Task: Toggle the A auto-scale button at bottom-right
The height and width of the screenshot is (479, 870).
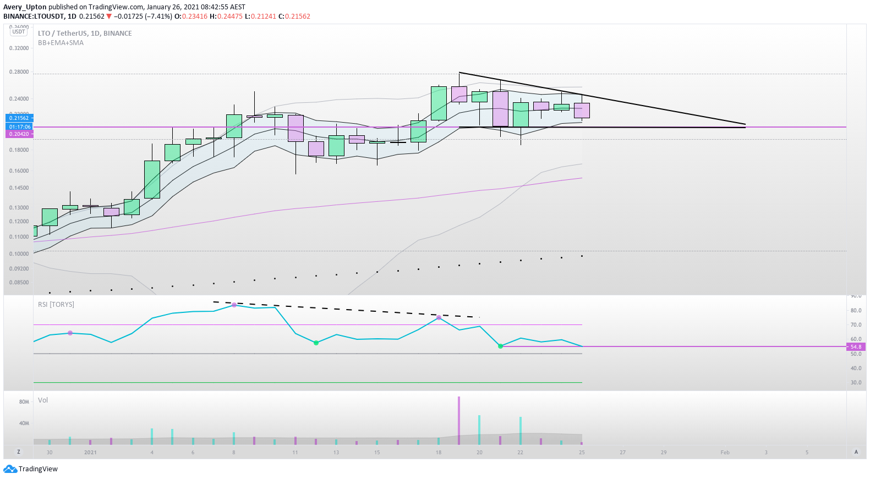Action: [x=856, y=452]
